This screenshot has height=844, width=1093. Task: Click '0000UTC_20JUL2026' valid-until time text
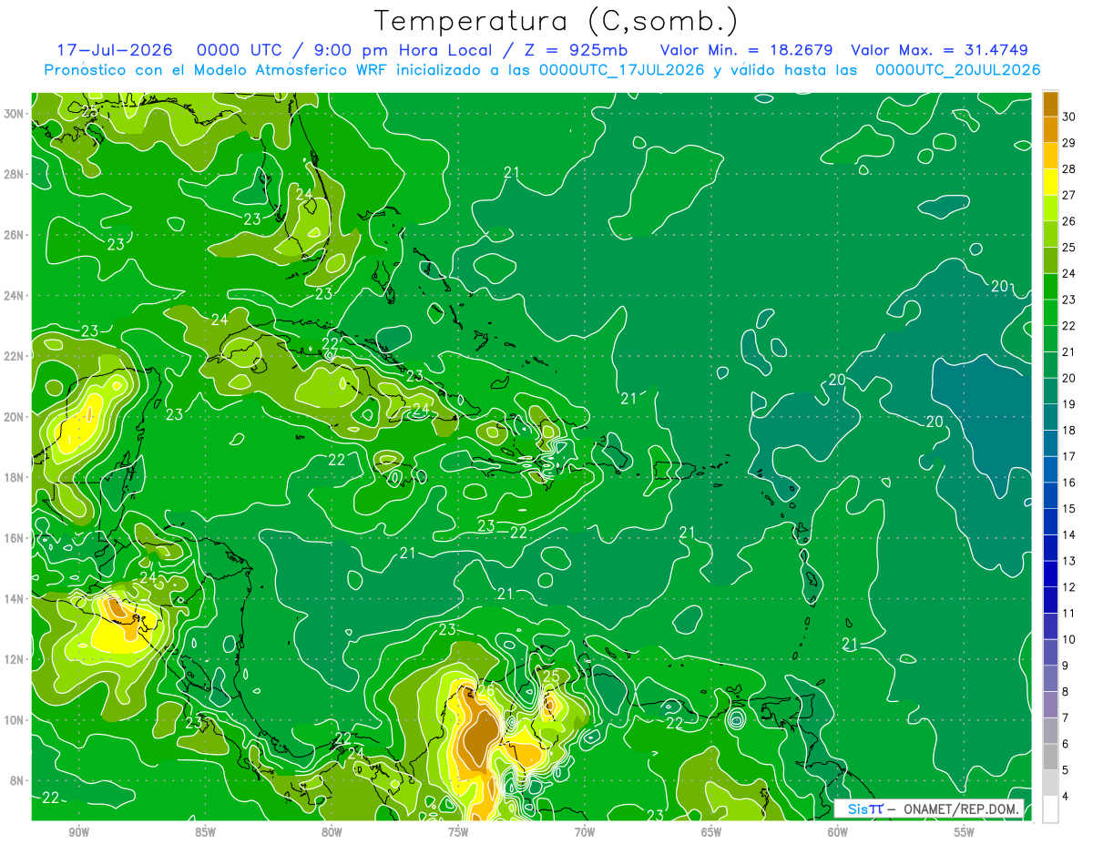958,70
